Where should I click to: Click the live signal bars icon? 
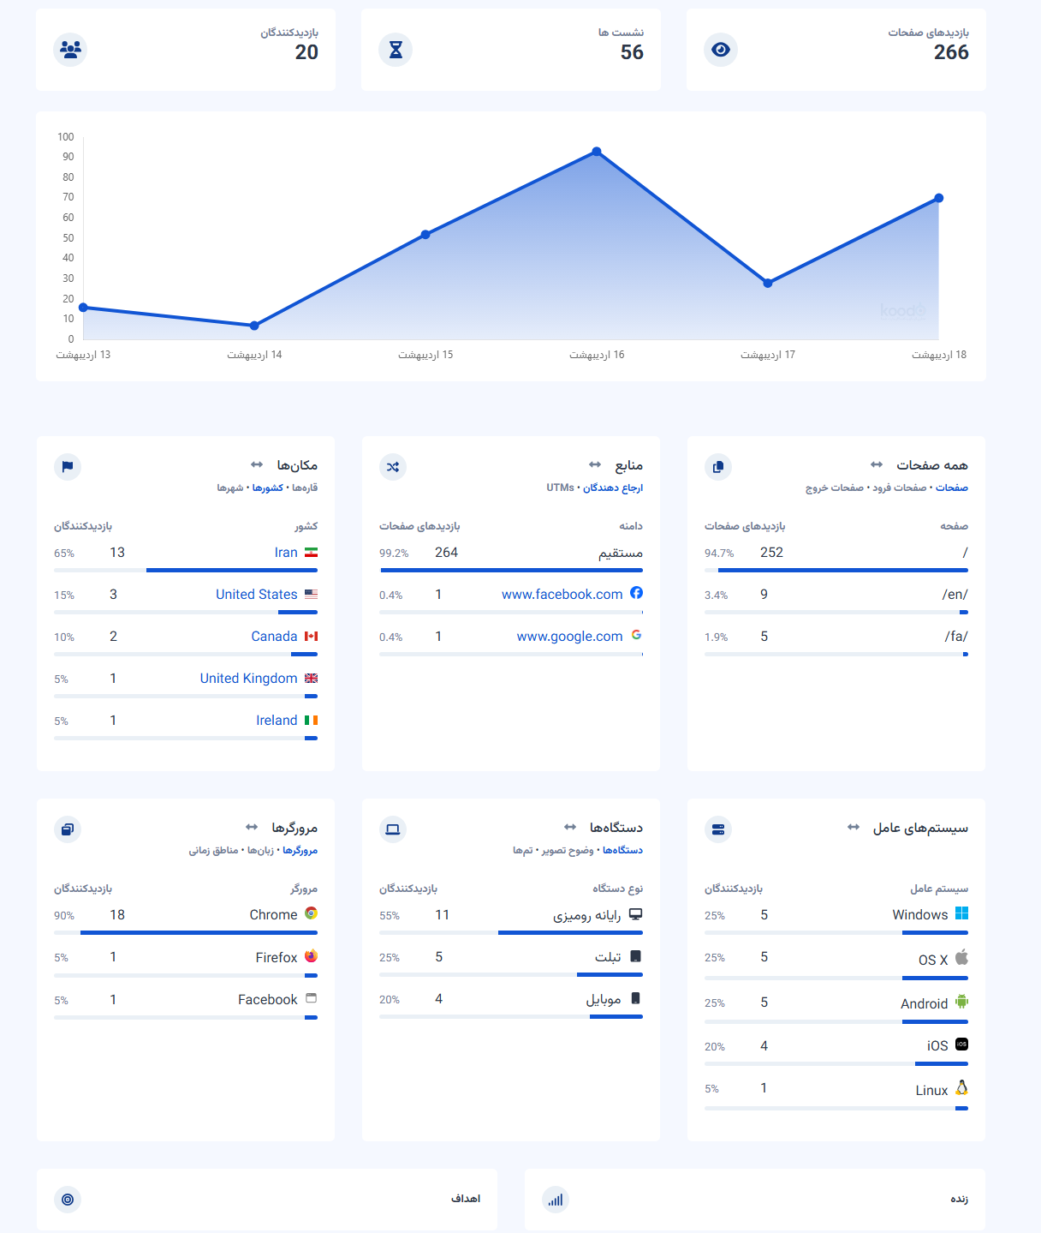coord(556,1200)
